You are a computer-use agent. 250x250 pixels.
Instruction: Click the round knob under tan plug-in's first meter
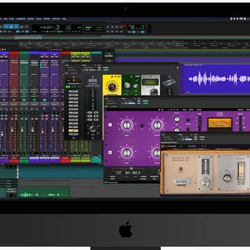(205, 183)
